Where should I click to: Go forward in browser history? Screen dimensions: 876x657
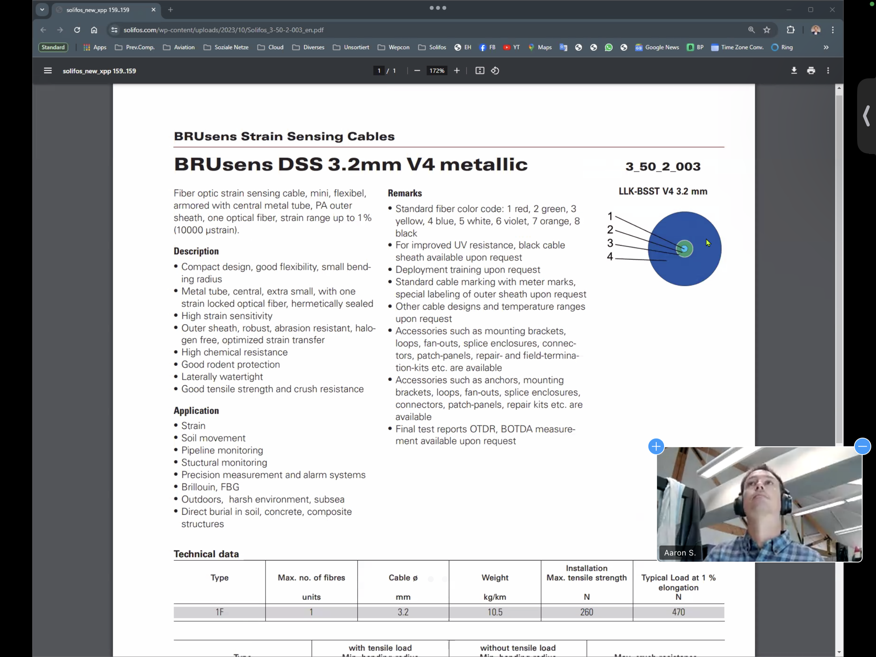tap(60, 30)
